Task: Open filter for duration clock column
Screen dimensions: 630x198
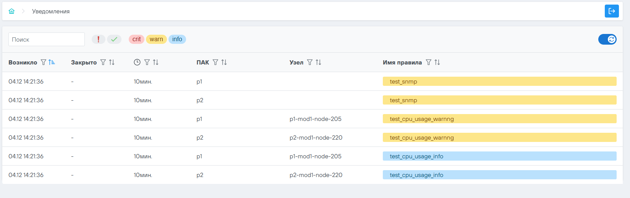Action: 147,62
